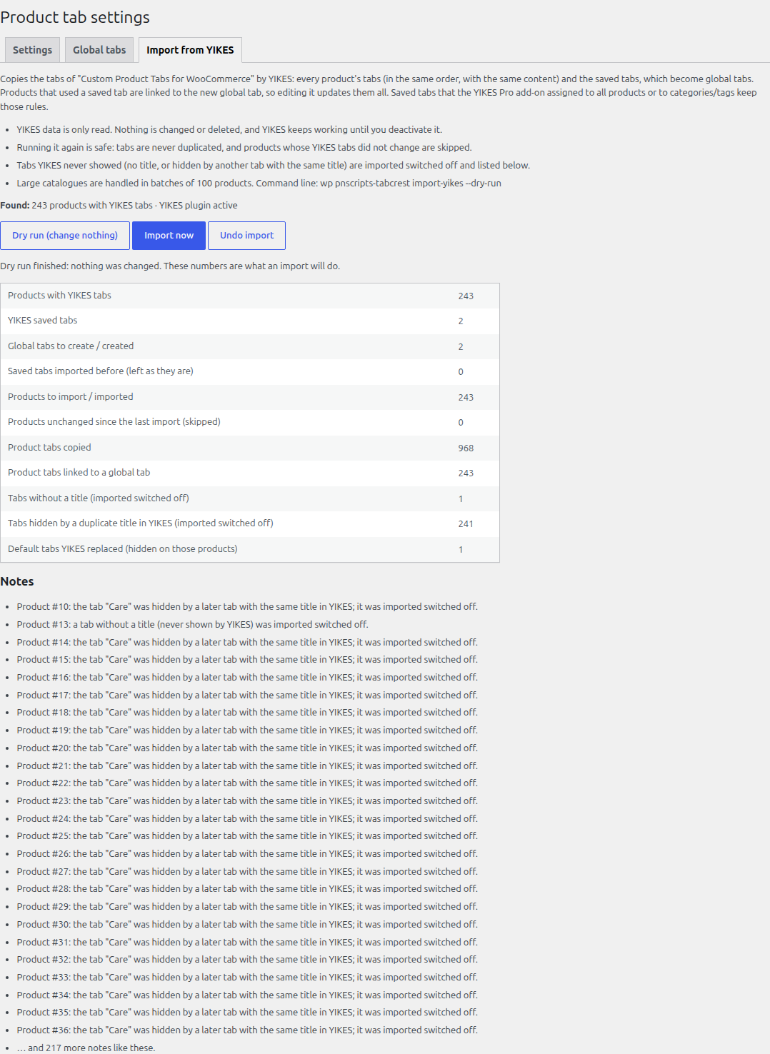Click the row "Product tabs copied"
The width and height of the screenshot is (770, 1054).
tap(250, 448)
